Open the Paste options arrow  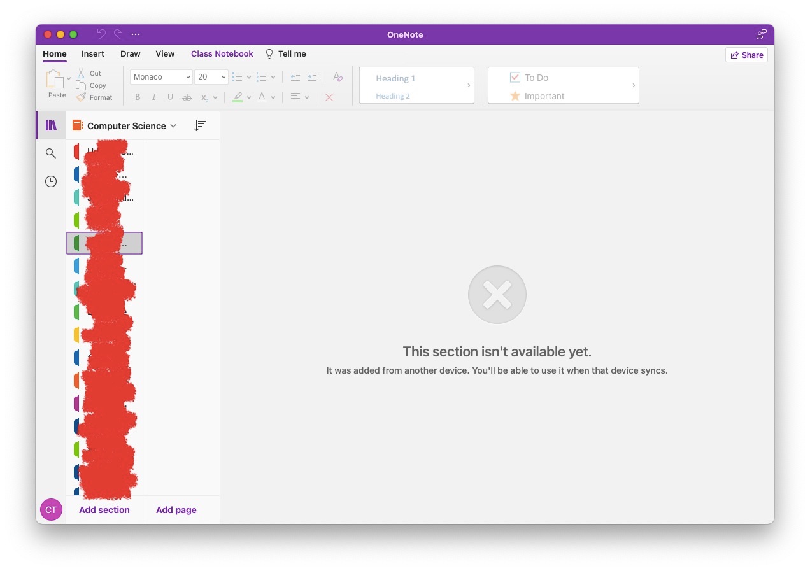[69, 79]
